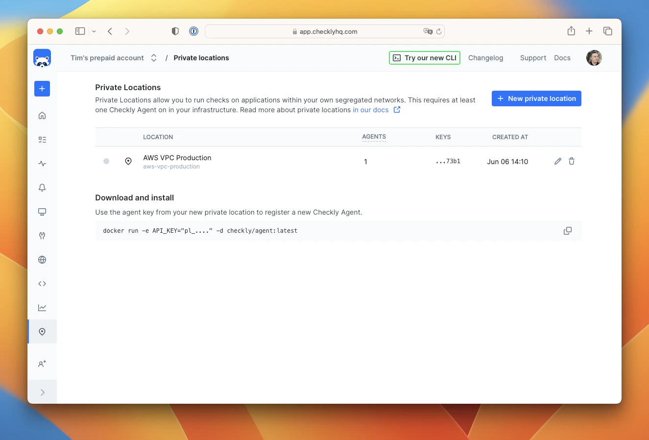The width and height of the screenshot is (649, 440).
Task: Delete the private location using the trash icon
Action: 572,161
